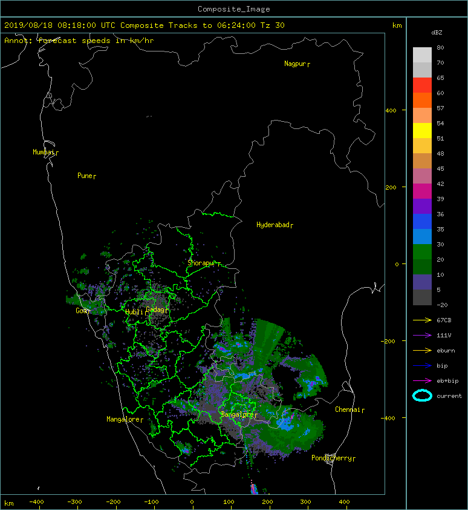This screenshot has height=510, width=468.
Task: Pick the top light gray dBZ swatch
Action: click(x=422, y=55)
